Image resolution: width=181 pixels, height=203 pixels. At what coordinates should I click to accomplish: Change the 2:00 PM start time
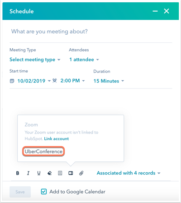[x=72, y=81]
